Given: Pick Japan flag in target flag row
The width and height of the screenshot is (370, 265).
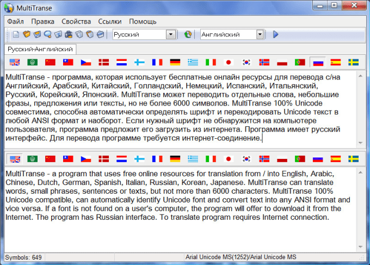Looking at the screenshot, I should (x=229, y=159).
